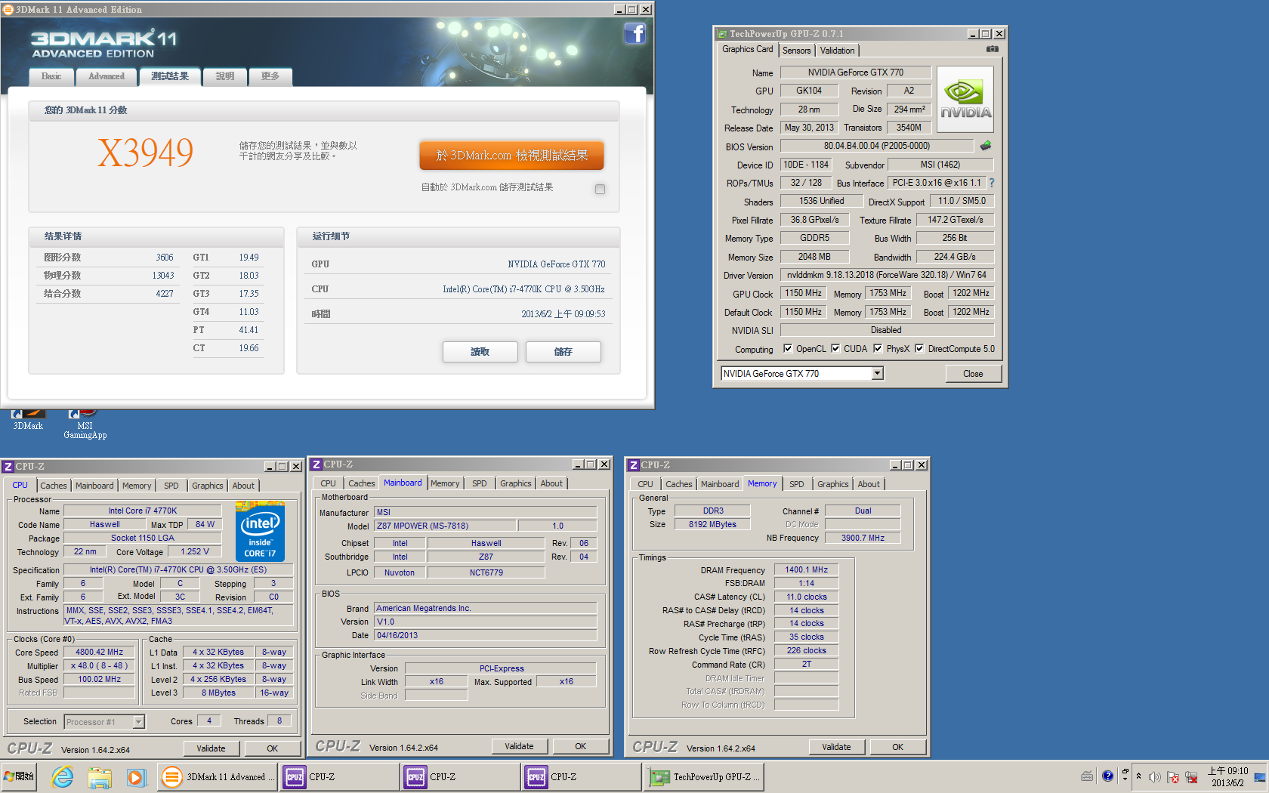The image size is (1269, 793).
Task: Click DRAM Frequency 1400.1 MHz value
Action: pos(806,569)
